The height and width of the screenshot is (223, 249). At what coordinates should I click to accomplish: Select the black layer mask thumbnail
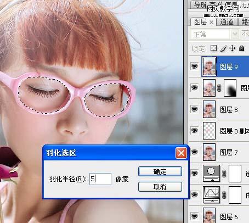click(x=230, y=88)
